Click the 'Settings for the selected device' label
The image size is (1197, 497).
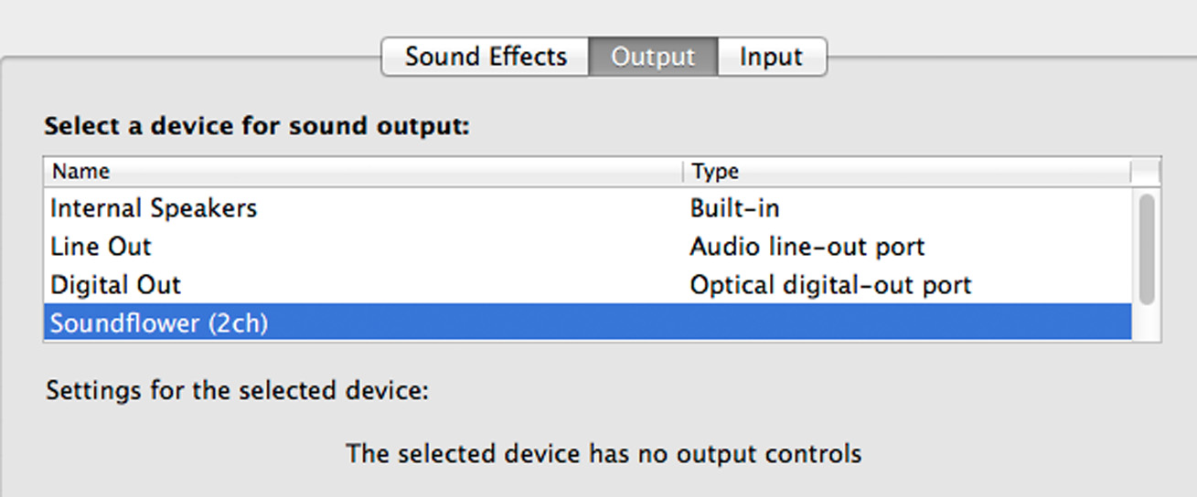[x=238, y=392]
